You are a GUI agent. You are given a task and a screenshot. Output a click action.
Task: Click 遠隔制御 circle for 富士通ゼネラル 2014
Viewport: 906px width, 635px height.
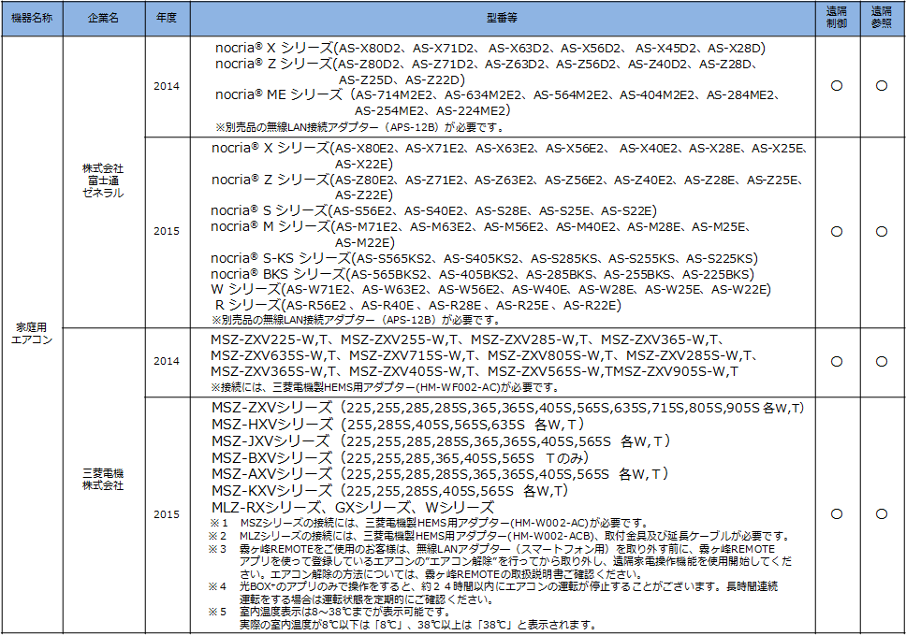837,86
